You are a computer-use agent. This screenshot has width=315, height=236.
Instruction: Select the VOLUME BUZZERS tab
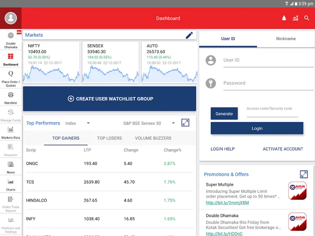(153, 138)
